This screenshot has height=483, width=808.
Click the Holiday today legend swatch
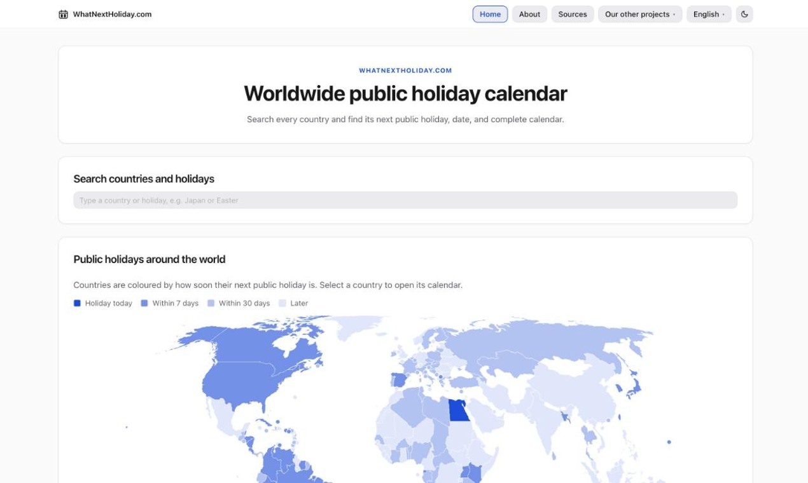pyautogui.click(x=77, y=303)
